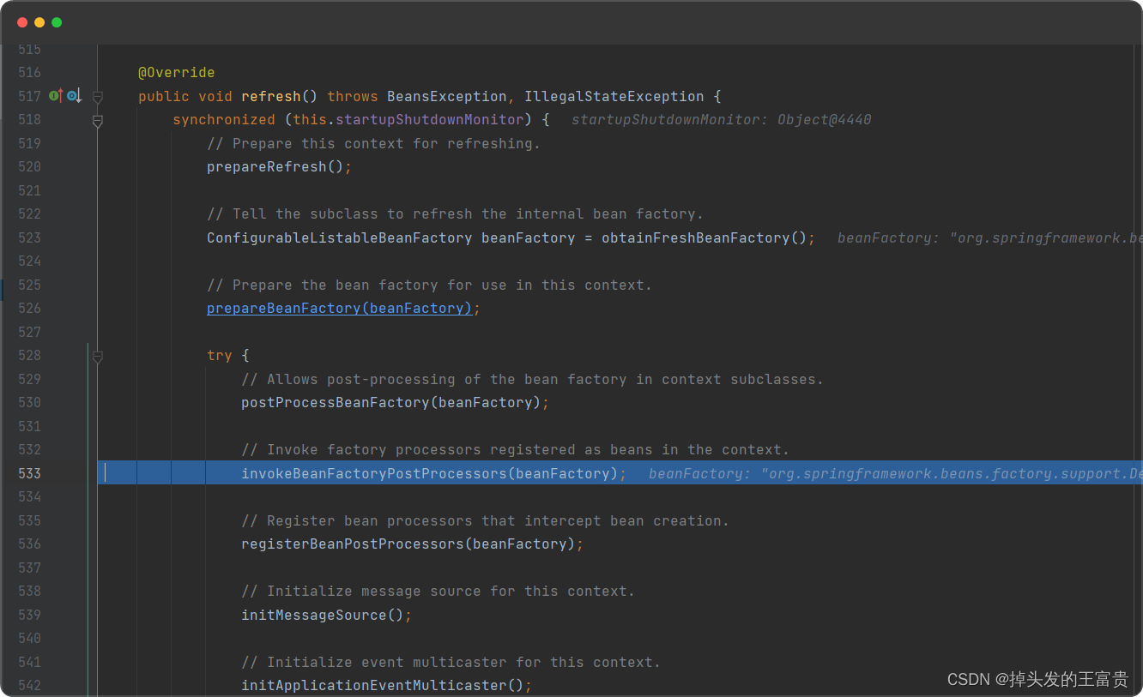Click the blue overridden-method gutter icon on line 517
Image resolution: width=1143 pixels, height=697 pixels.
click(74, 96)
